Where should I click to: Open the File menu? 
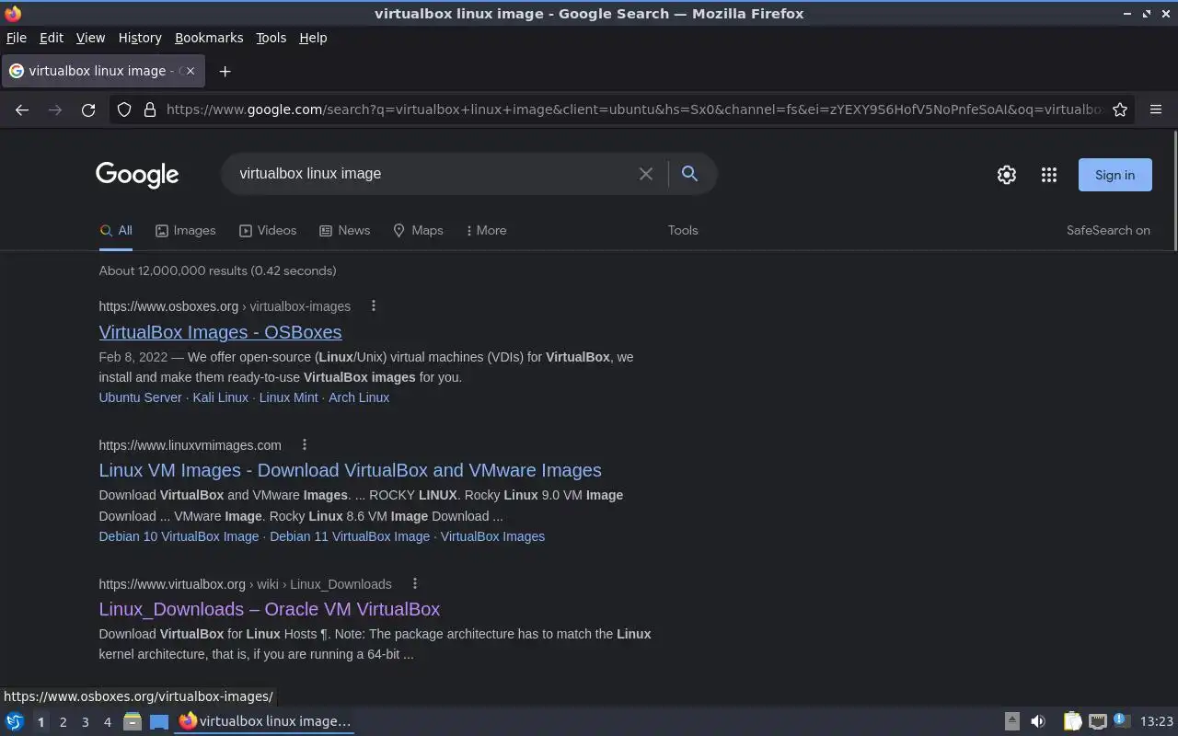click(x=17, y=38)
